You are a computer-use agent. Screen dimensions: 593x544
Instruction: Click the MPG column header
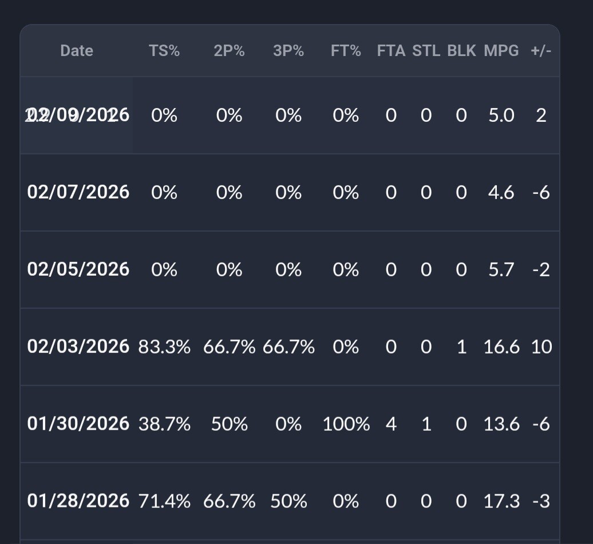pos(501,51)
